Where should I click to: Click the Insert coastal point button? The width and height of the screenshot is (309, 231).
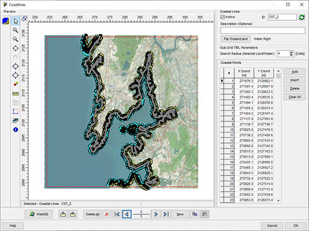click(x=295, y=80)
